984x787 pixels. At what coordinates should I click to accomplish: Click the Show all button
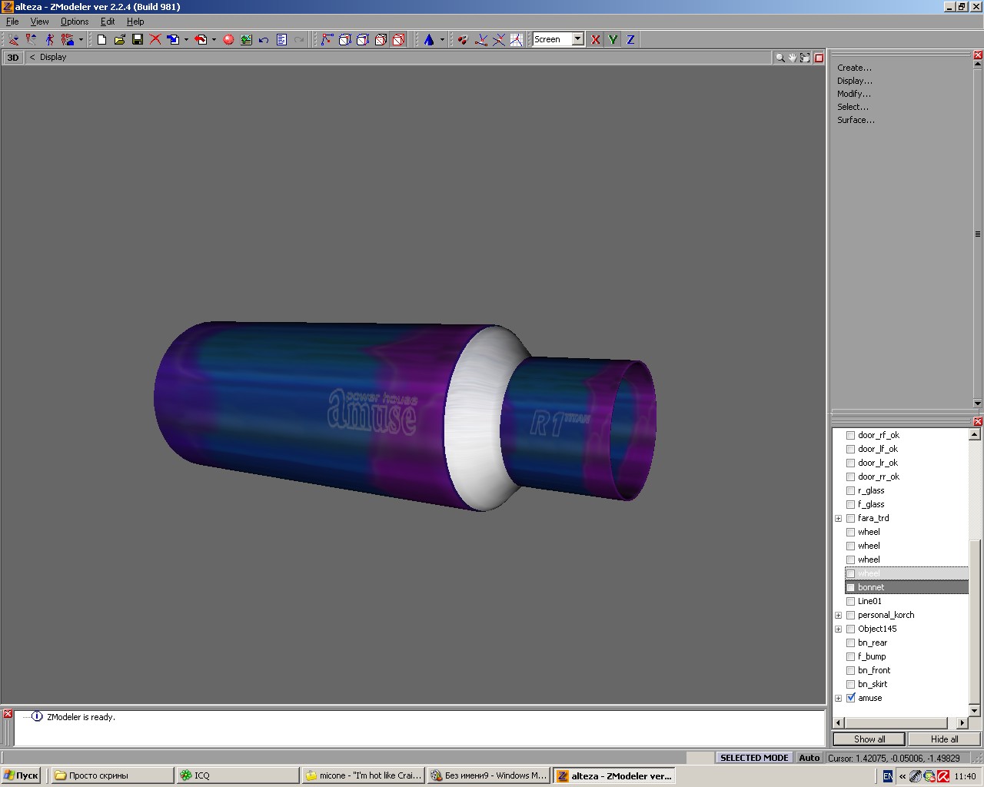click(869, 739)
